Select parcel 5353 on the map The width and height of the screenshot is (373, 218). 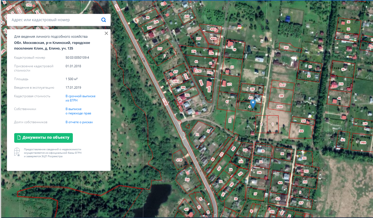point(176,81)
